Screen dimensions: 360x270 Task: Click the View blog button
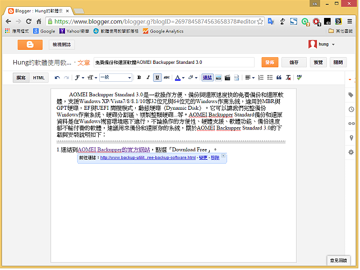tap(62, 44)
